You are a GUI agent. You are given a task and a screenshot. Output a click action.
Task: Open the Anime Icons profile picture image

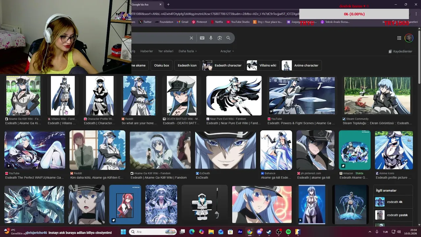(x=394, y=150)
